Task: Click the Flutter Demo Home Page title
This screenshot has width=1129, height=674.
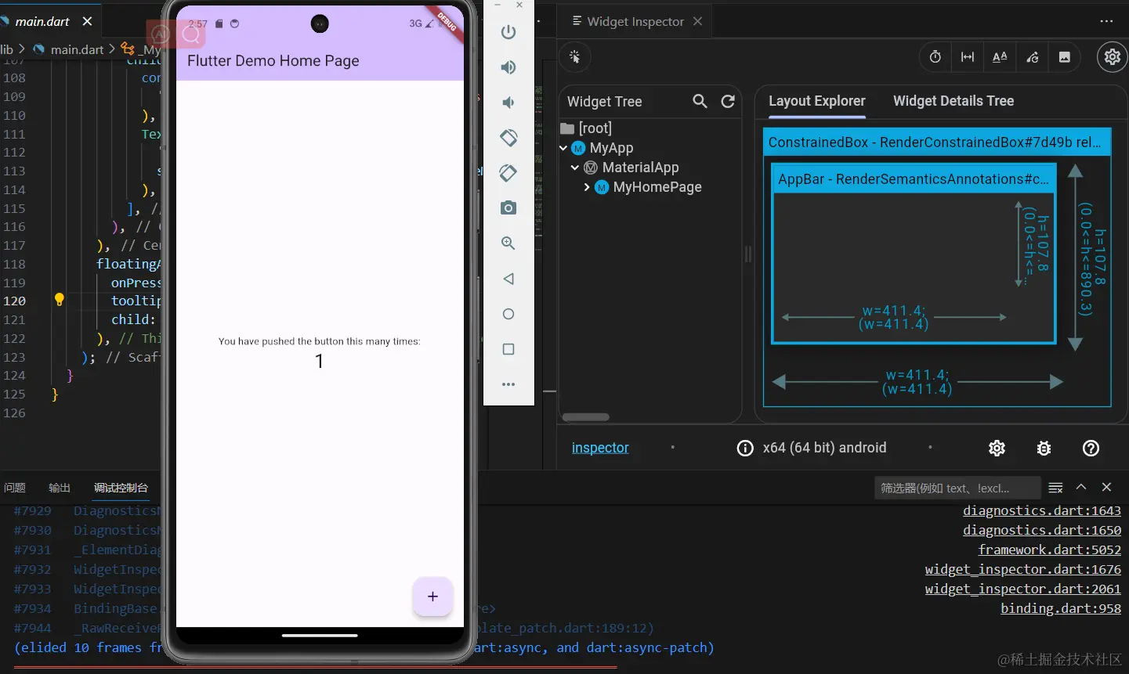Action: tap(273, 61)
